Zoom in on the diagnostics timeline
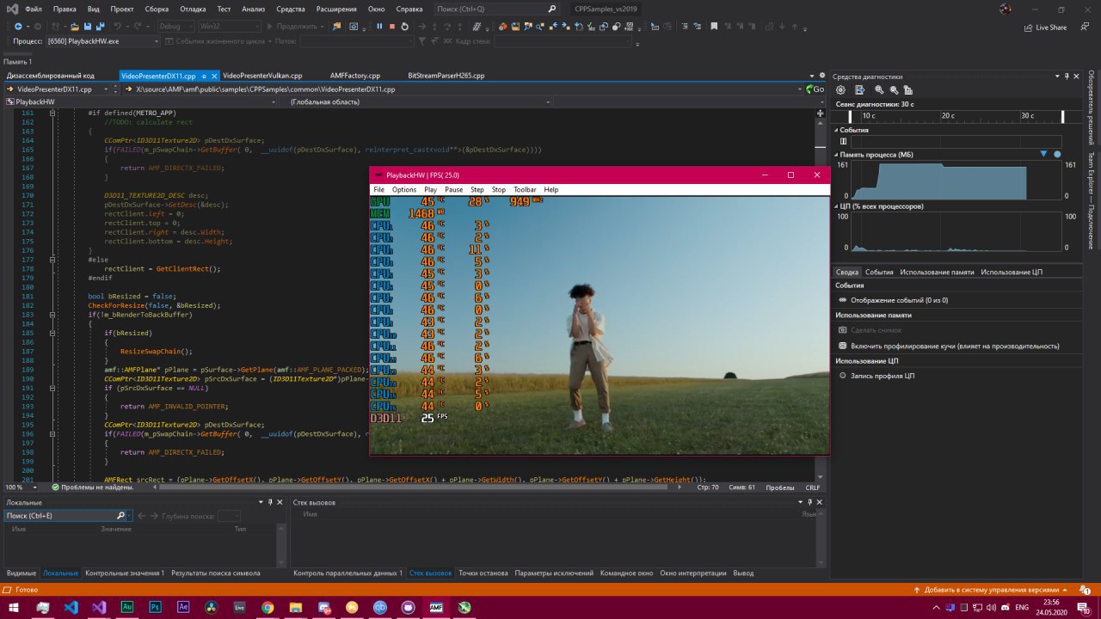The height and width of the screenshot is (619, 1101). tap(878, 90)
